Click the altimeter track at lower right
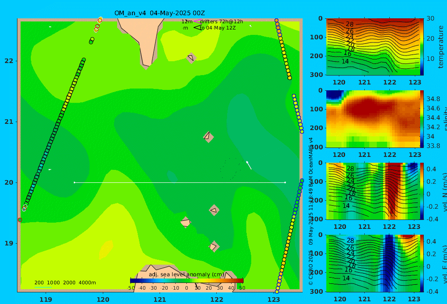447x304 pixels. (x=289, y=236)
